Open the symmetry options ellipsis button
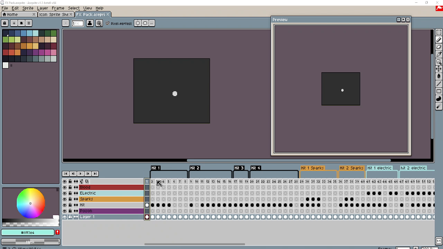The height and width of the screenshot is (249, 443). click(152, 23)
